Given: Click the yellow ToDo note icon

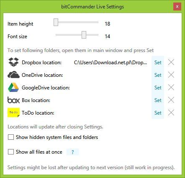Looking at the screenshot, I should tap(13, 113).
